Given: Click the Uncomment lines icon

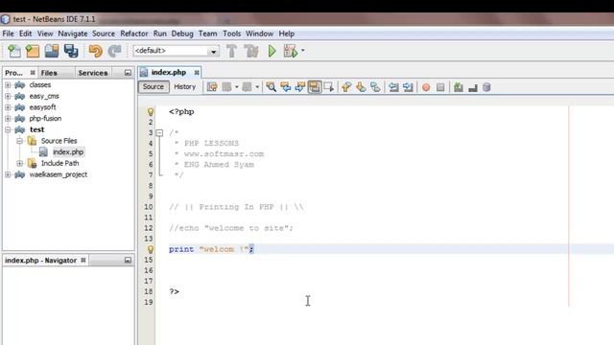Looking at the screenshot, I should click(473, 87).
